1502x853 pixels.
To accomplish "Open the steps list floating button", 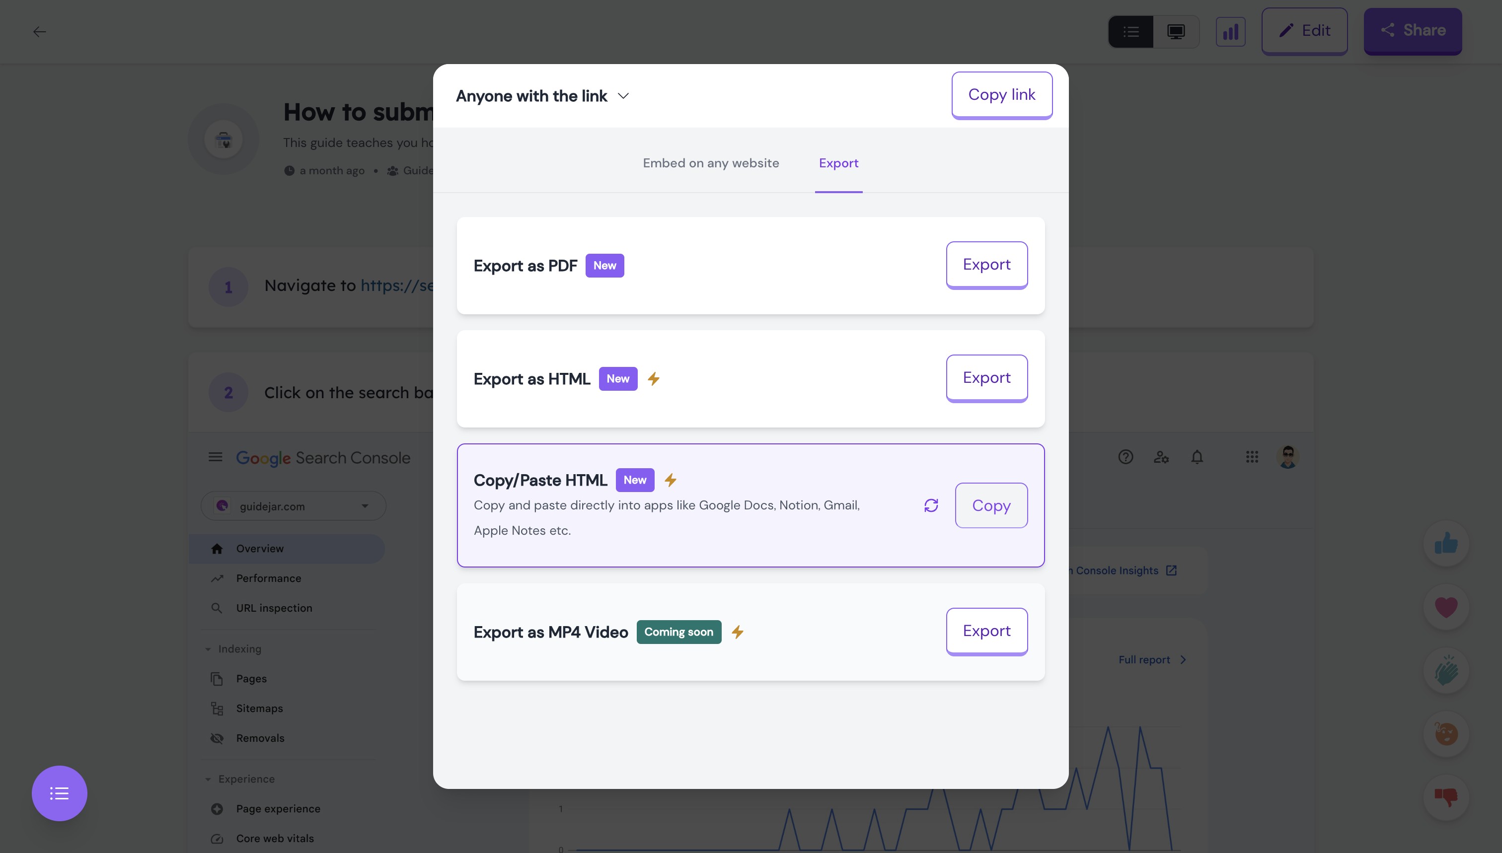I will point(59,793).
